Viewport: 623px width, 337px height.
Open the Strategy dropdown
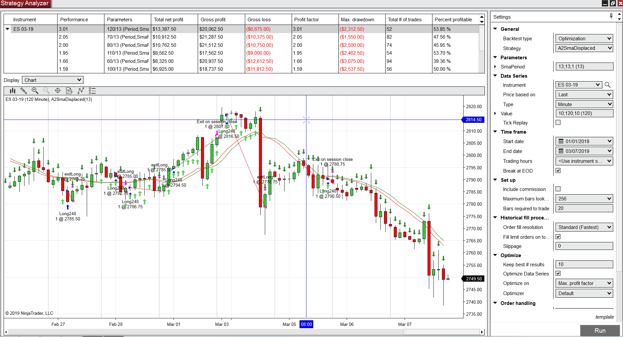tap(584, 48)
